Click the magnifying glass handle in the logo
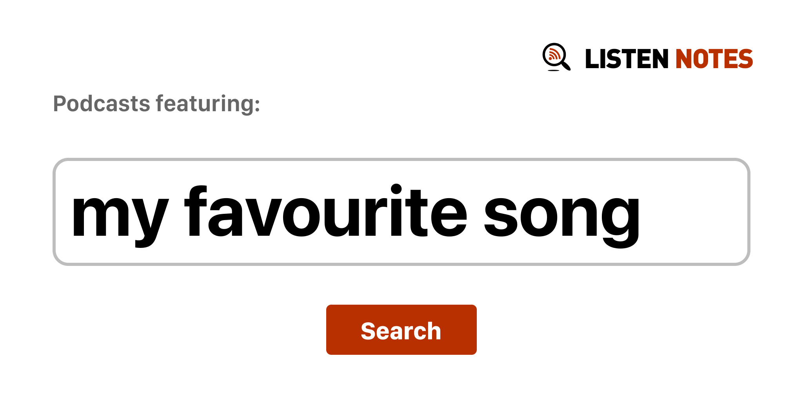The image size is (803, 401). point(566,65)
